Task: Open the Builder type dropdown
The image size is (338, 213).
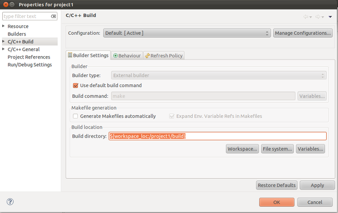Action: (x=219, y=75)
